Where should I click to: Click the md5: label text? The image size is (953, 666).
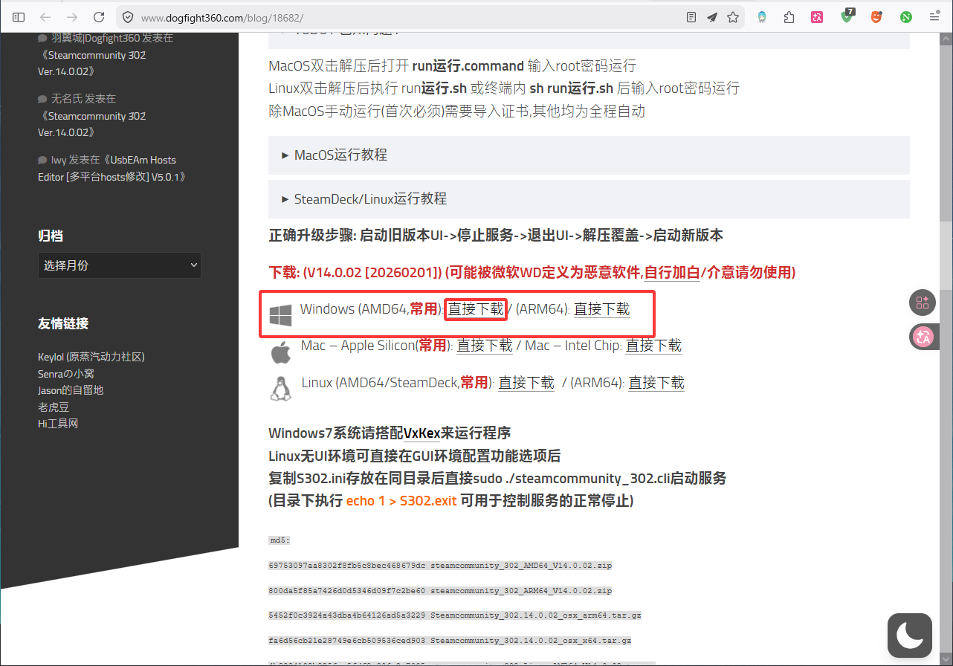279,540
